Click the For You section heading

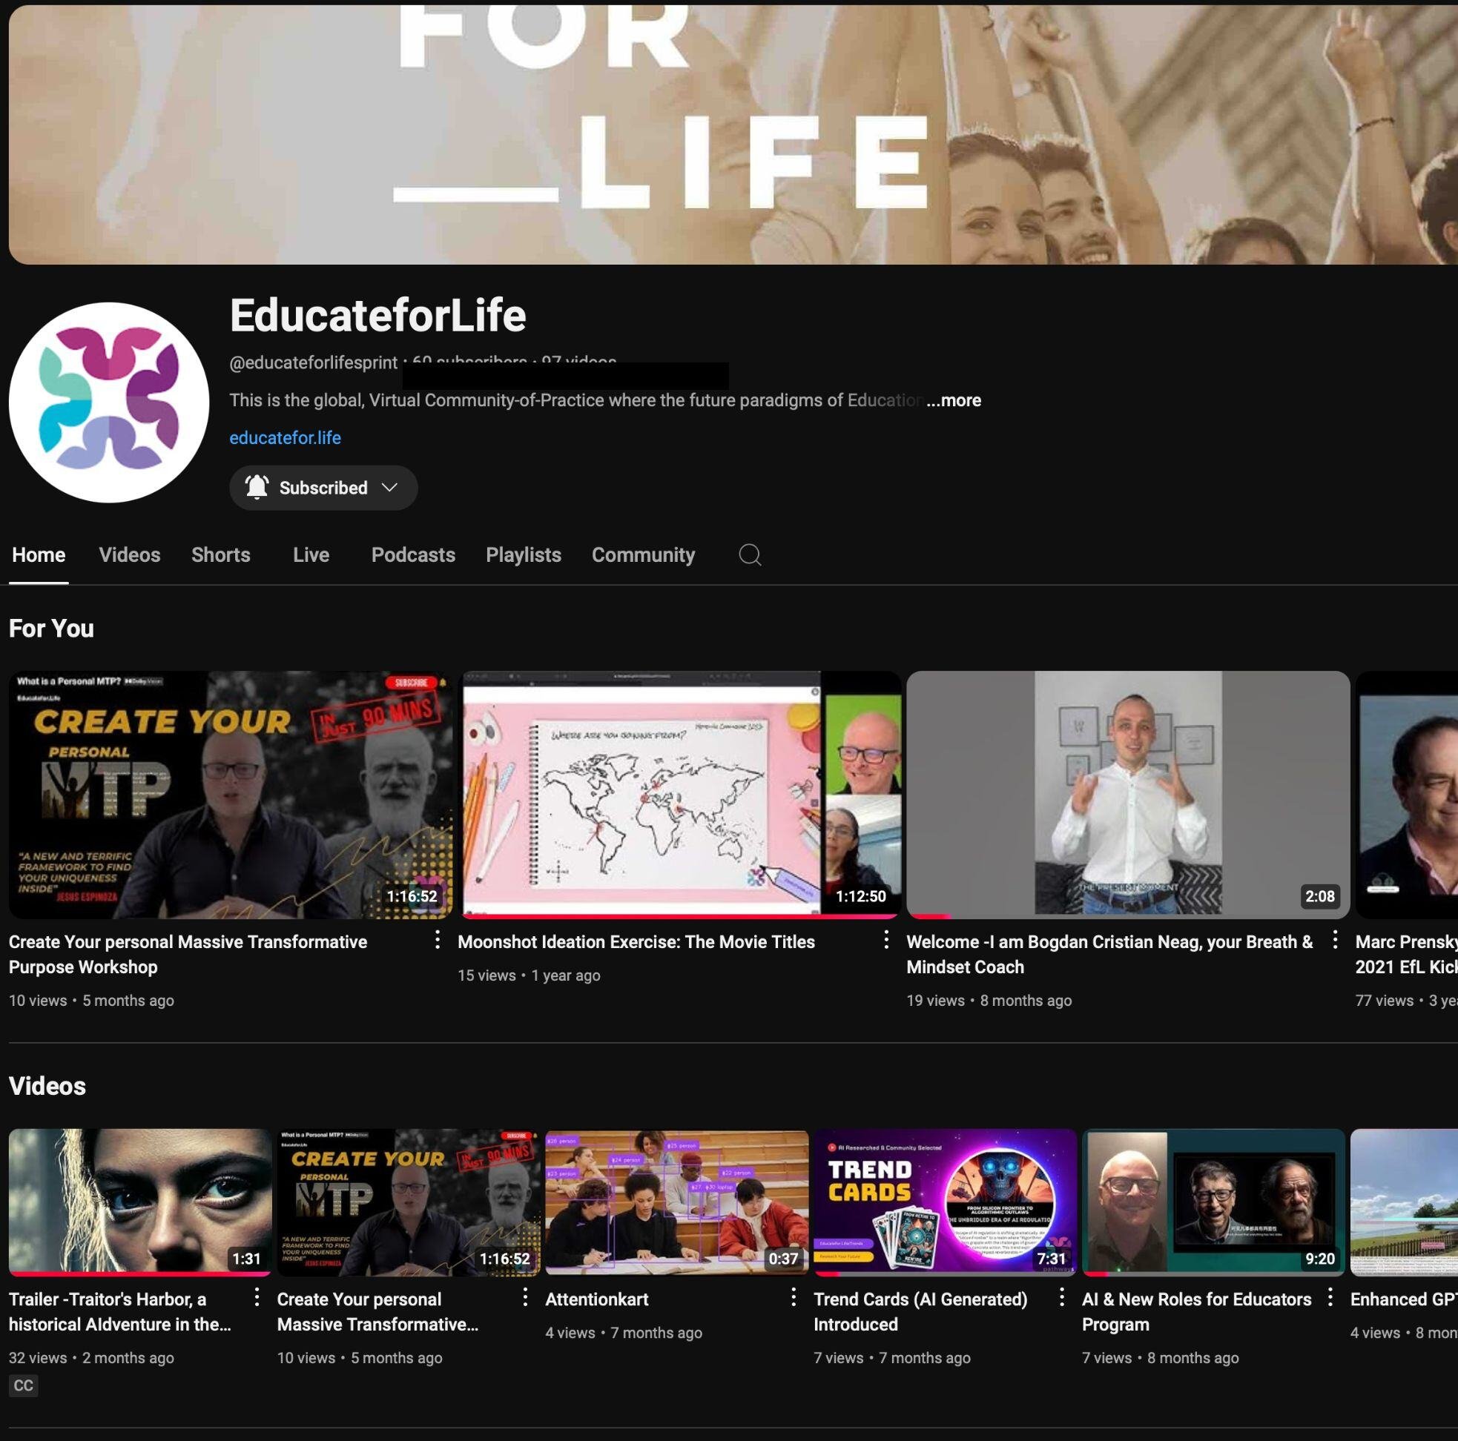pos(51,629)
